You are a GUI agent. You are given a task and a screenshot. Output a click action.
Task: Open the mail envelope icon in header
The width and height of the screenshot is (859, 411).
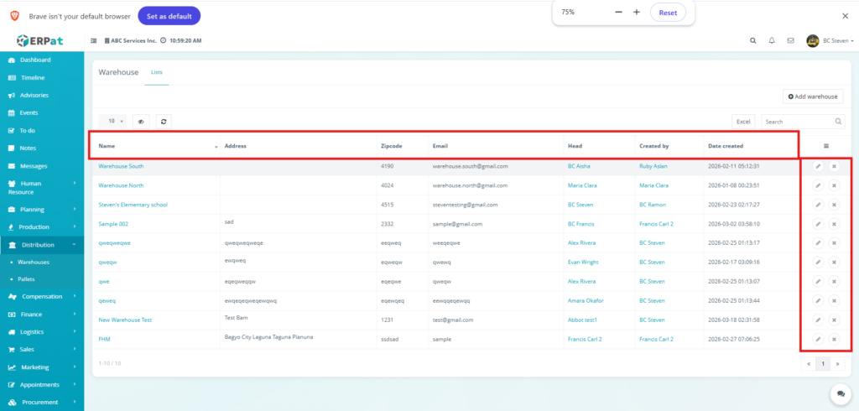click(790, 40)
